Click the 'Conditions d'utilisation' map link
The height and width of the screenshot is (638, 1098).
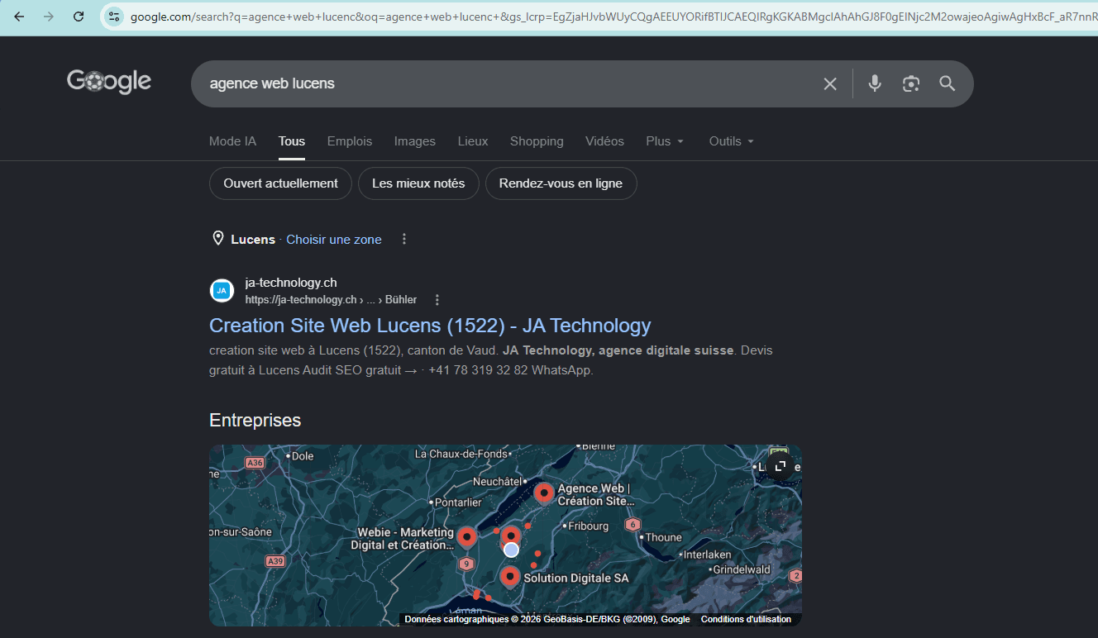pos(746,619)
